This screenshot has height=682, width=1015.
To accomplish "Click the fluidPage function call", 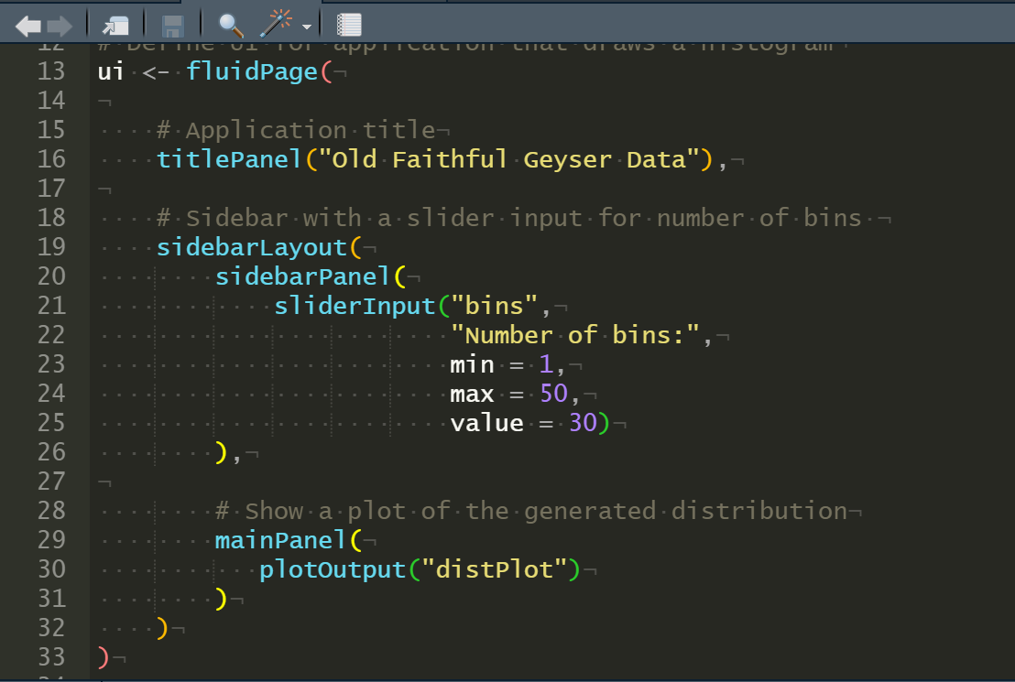I will pos(252,71).
